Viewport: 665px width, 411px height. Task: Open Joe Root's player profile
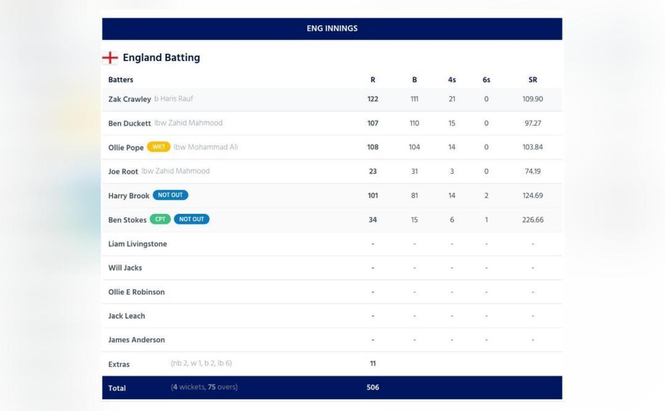[121, 171]
